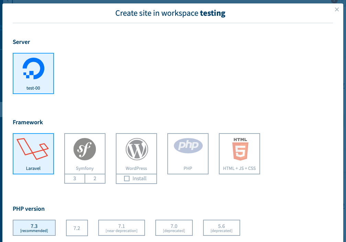Select the test-00 DigitalOcean server
This screenshot has width=346, height=242.
coord(33,73)
